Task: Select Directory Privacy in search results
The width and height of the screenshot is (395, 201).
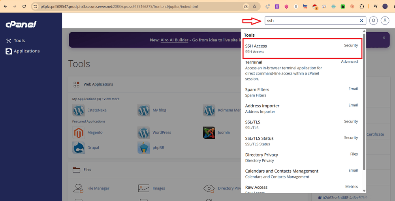Action: tap(302, 158)
